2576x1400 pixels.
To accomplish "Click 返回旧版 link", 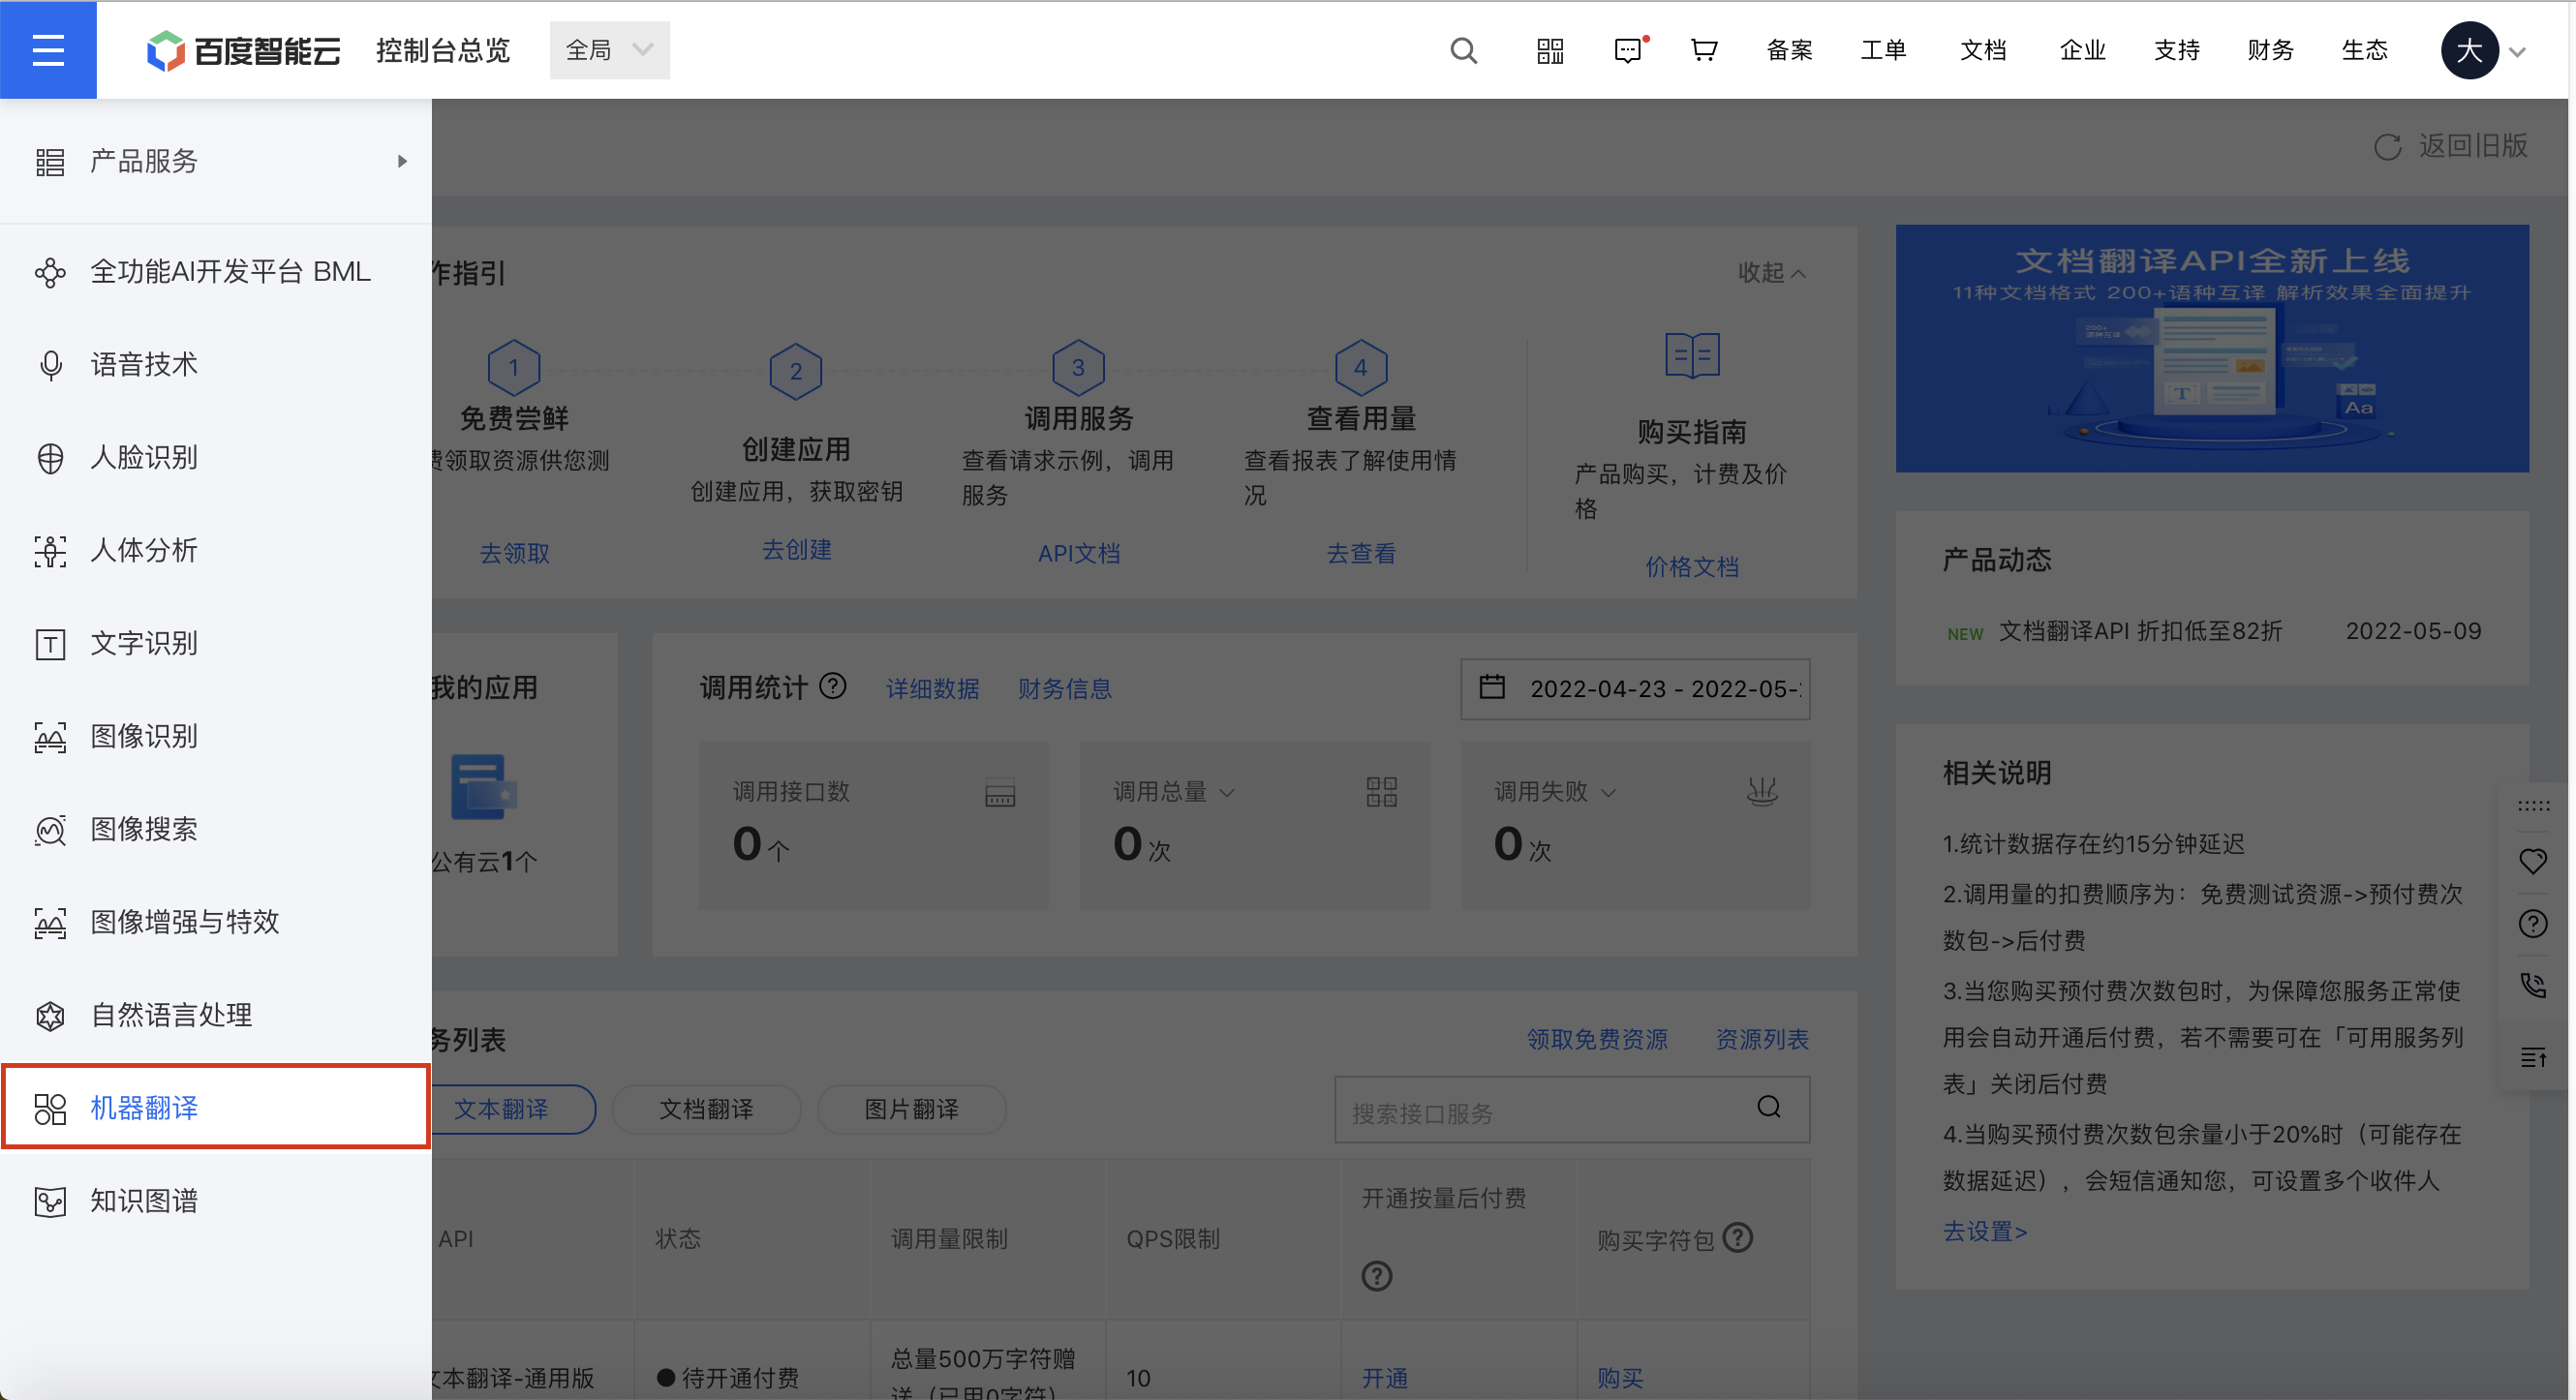I will click(2451, 146).
